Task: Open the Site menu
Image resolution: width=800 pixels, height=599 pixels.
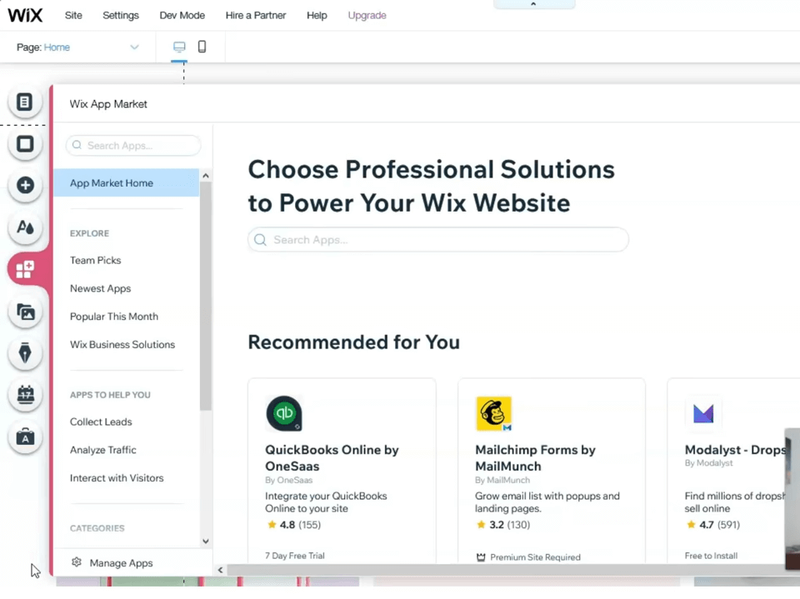Action: (x=73, y=15)
